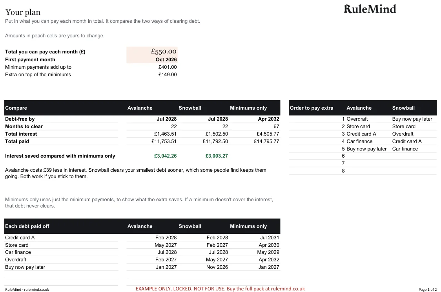This screenshot has height=292, width=441.
Task: Click 'Total you can pay each month (£)' label
Action: pyautogui.click(x=45, y=51)
